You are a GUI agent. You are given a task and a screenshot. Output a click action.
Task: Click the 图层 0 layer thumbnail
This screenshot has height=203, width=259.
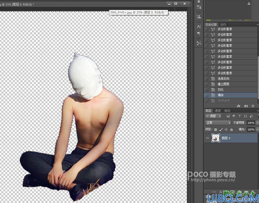[216, 138]
